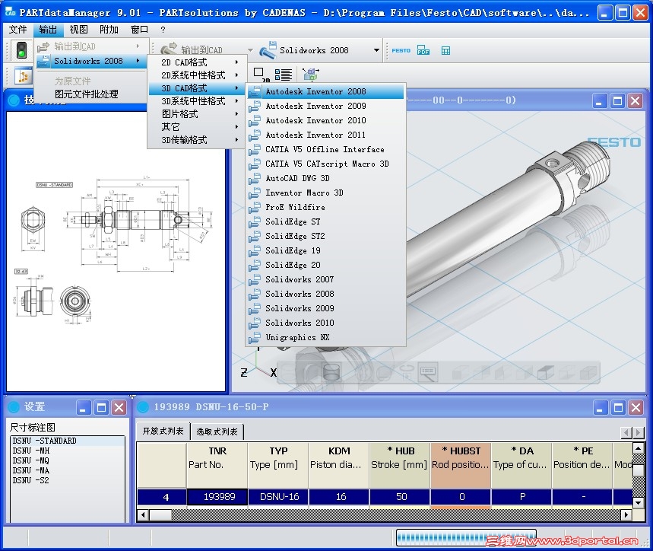The height and width of the screenshot is (551, 653).
Task: Open the 附加 menu
Action: [109, 30]
